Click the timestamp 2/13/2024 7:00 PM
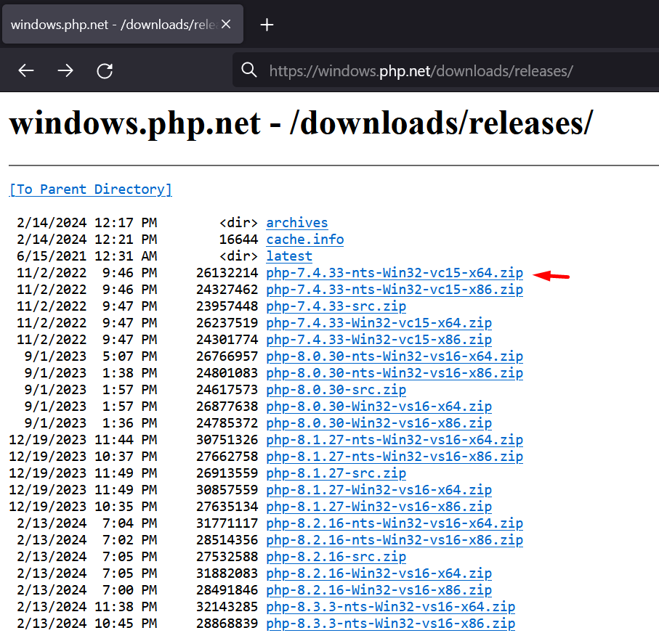 [86, 589]
